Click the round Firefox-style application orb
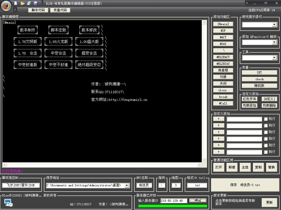 point(6,6)
